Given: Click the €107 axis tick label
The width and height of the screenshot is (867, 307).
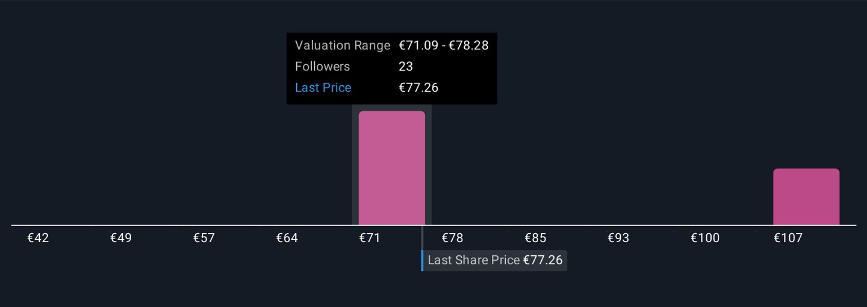Looking at the screenshot, I should pos(788,238).
